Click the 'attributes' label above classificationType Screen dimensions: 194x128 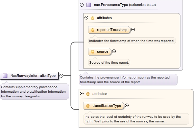(100, 94)
